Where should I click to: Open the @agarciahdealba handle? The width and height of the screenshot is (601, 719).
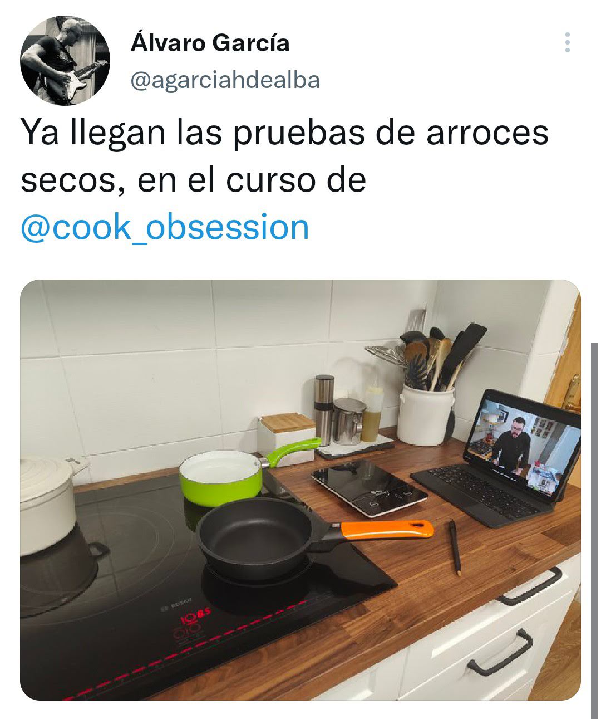point(225,80)
